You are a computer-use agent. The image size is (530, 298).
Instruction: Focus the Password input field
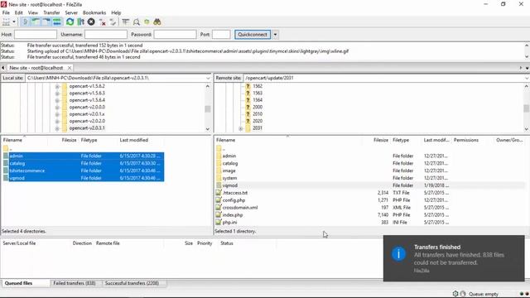[175, 35]
